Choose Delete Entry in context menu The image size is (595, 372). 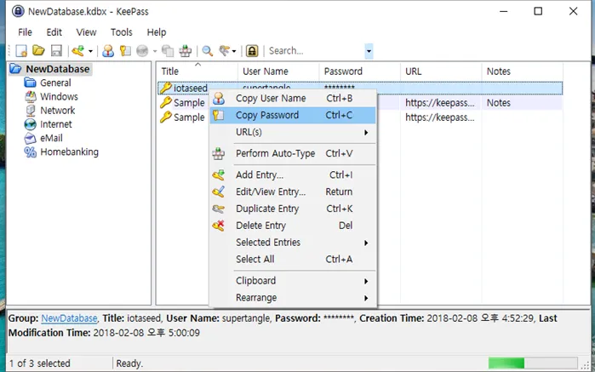pos(293,226)
